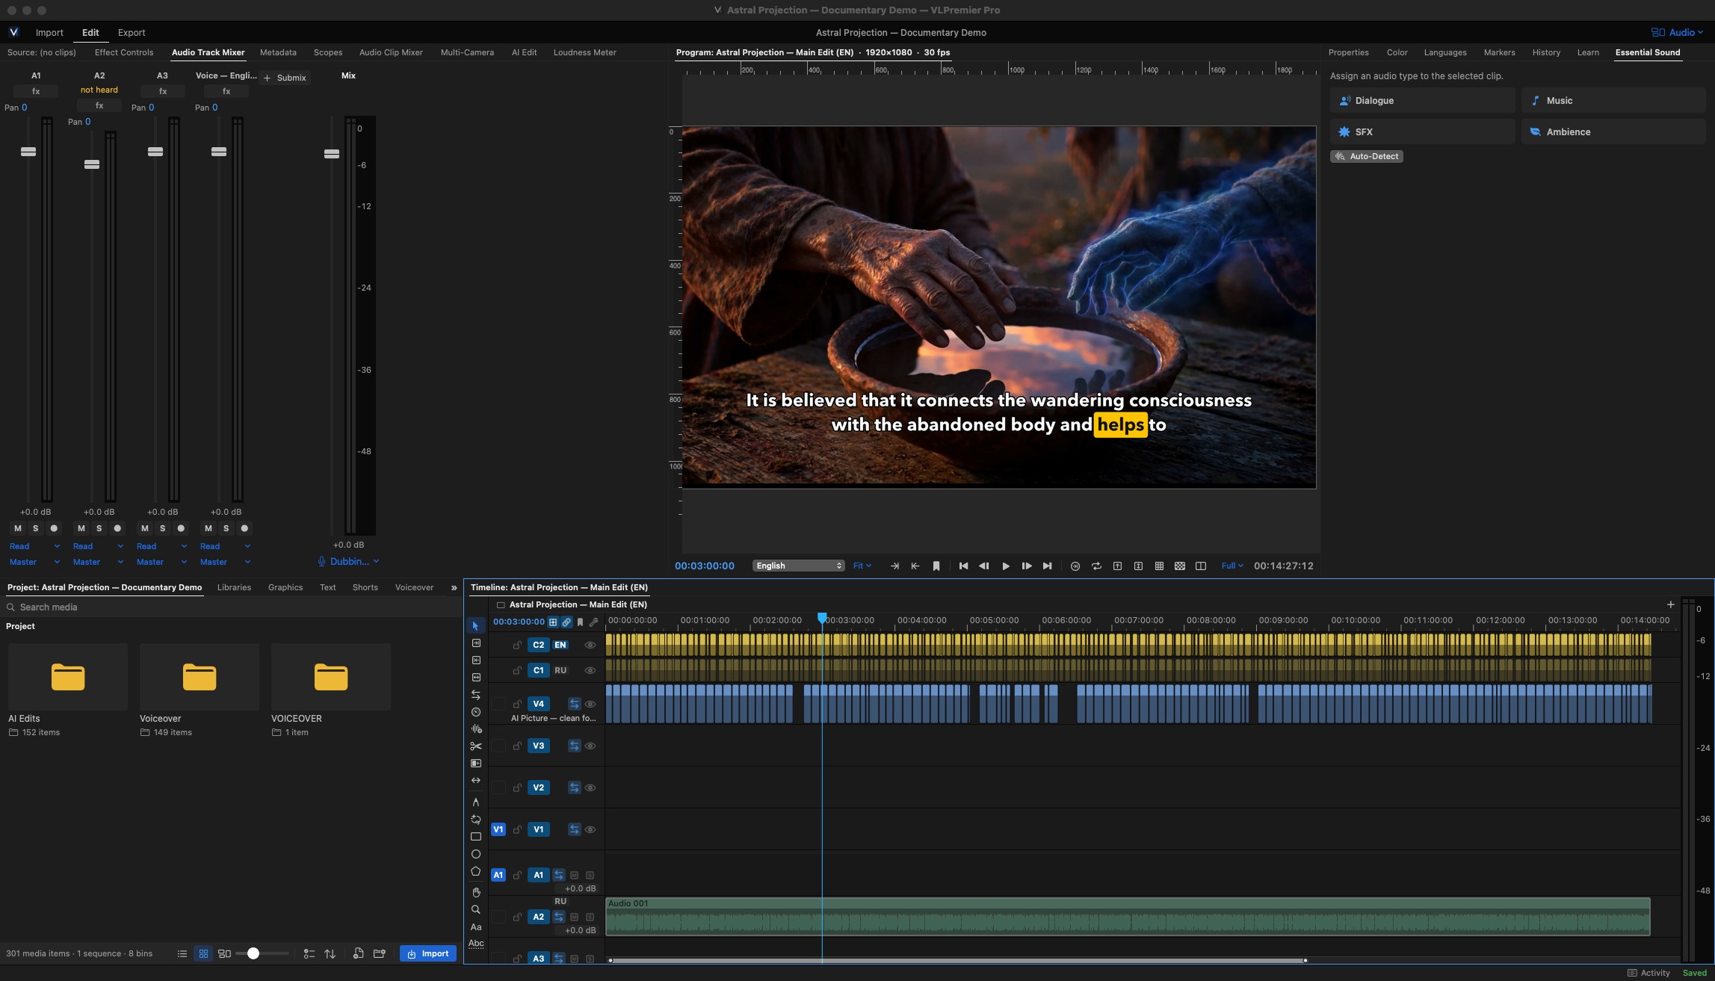1715x981 pixels.
Task: Add marker with Program monitor bookmark icon
Action: (936, 566)
